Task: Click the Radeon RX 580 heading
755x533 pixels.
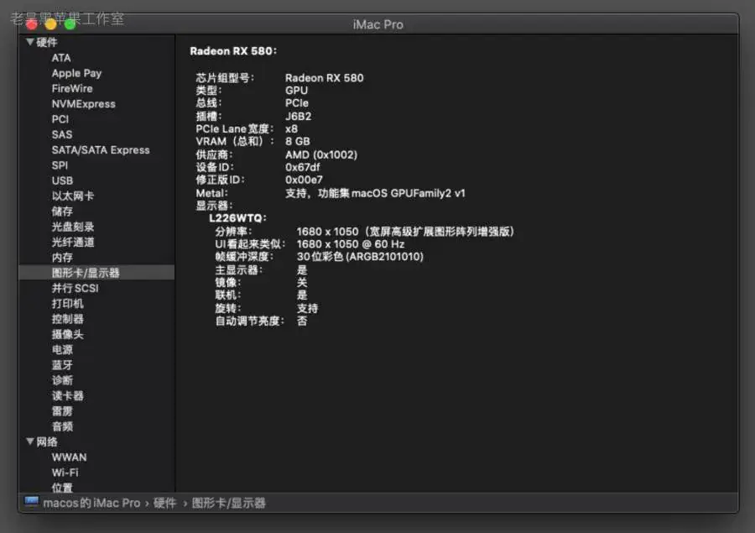Action: (x=233, y=51)
